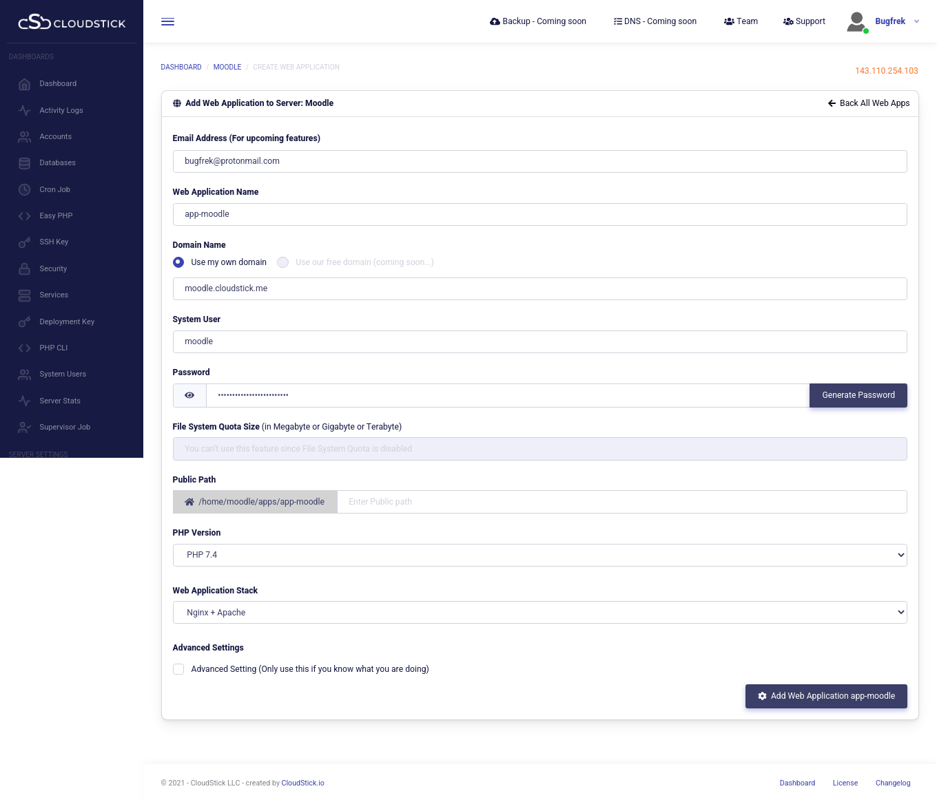Click the Generate Password button
This screenshot has width=937, height=802.
tap(858, 395)
